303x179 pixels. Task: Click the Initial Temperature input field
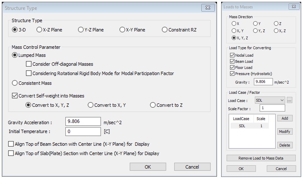coord(83,131)
